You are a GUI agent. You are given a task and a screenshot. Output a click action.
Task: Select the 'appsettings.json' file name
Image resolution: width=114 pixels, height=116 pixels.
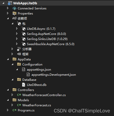click(39, 70)
